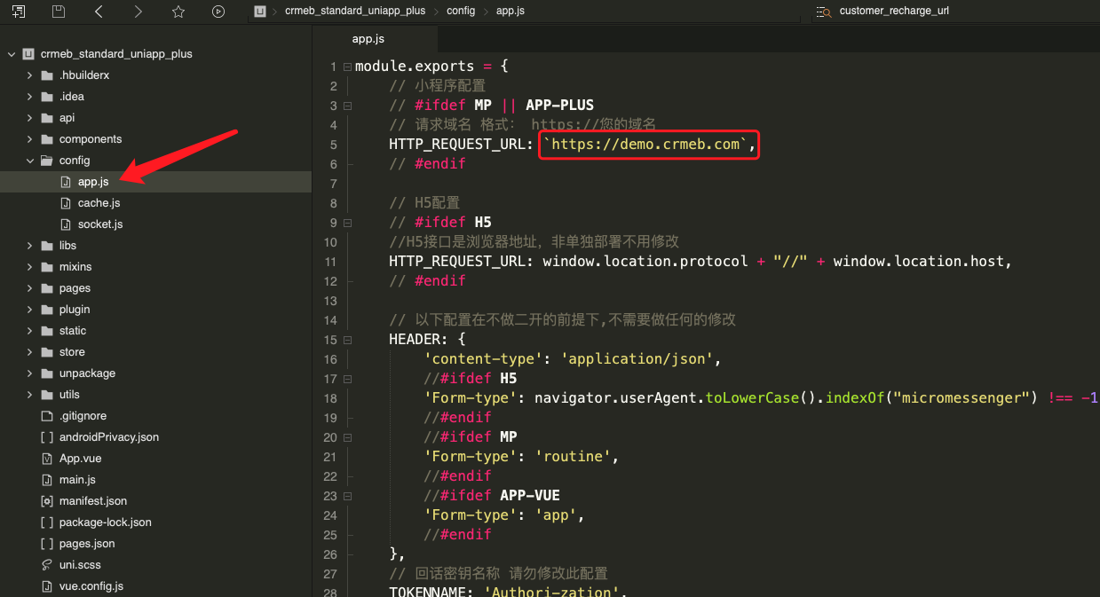Screen dimensions: 1100x597
Task: Collapse the config folder in tree
Action: [x=31, y=161]
